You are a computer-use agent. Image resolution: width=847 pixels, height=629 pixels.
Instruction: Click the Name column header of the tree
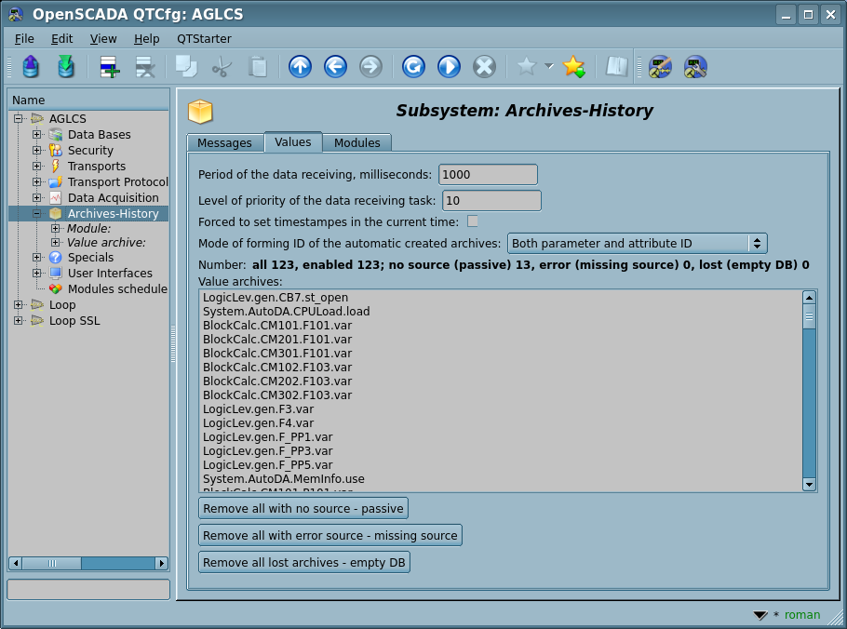pyautogui.click(x=88, y=100)
